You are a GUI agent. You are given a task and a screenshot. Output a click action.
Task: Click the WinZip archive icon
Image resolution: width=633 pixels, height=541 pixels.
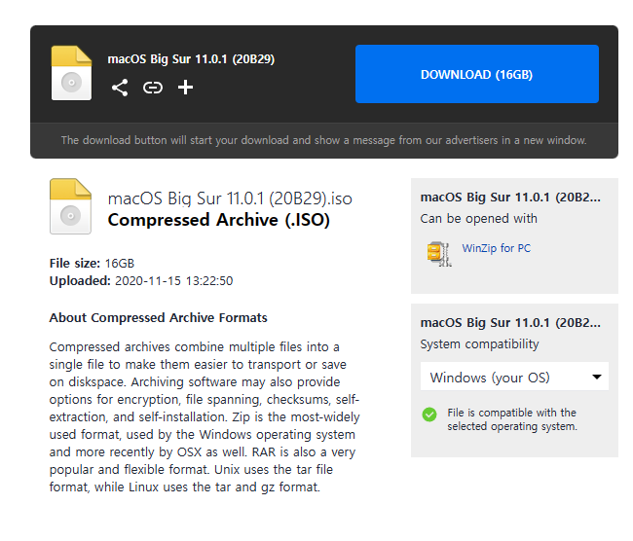point(439,254)
